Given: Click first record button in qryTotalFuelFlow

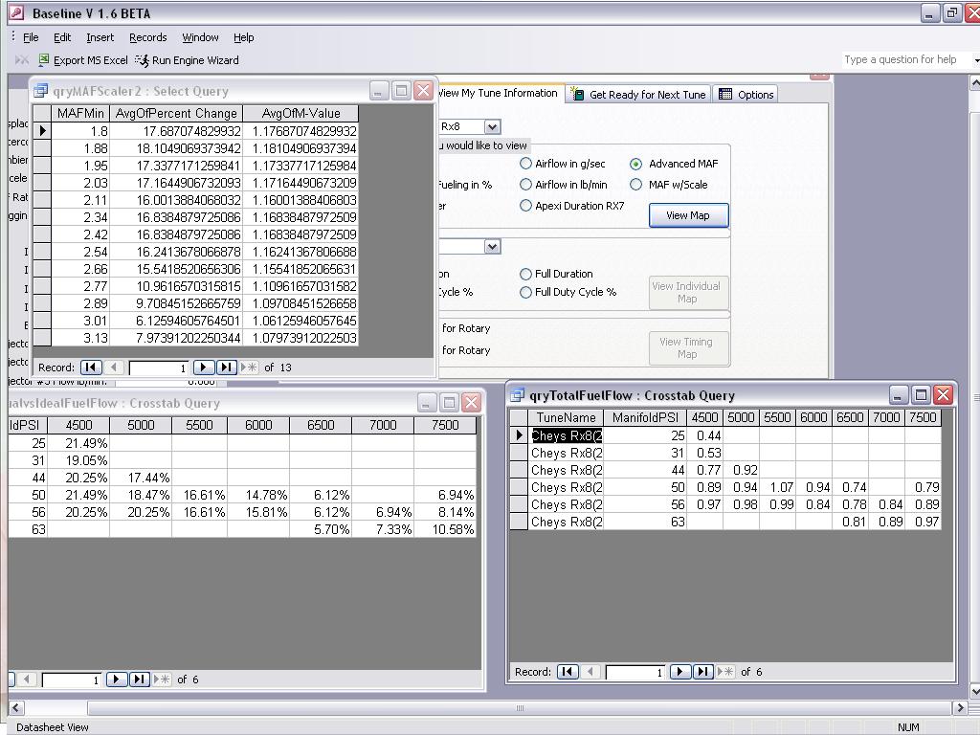Looking at the screenshot, I should tap(568, 672).
